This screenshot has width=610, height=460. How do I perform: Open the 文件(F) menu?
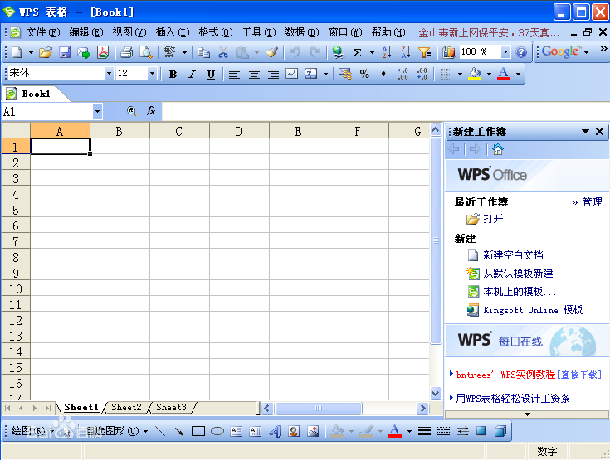[43, 32]
